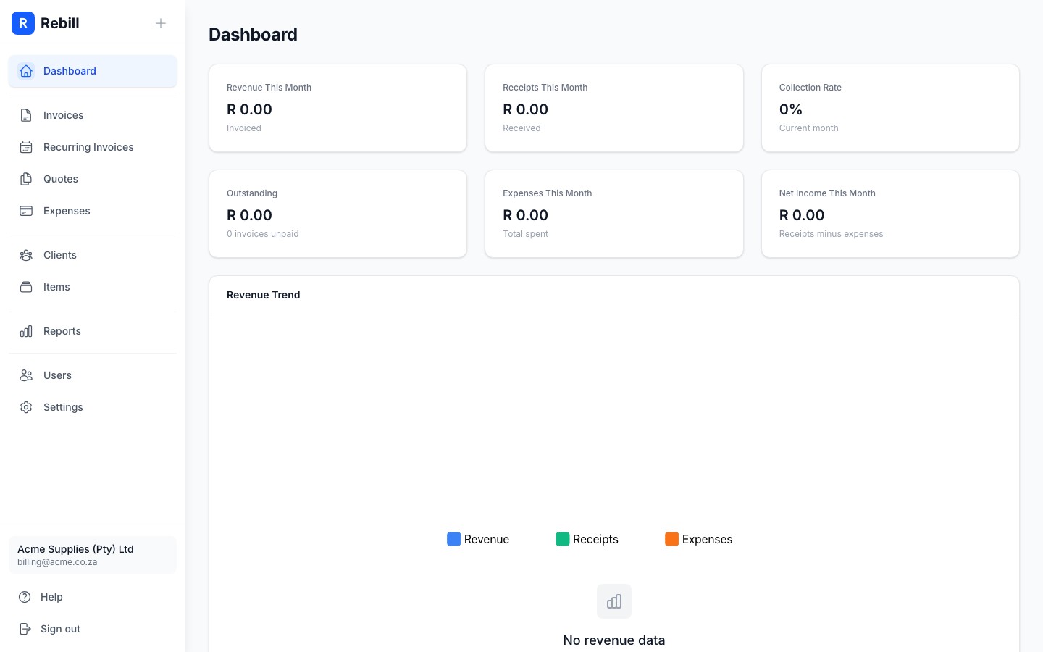Open Reports via the bar chart icon
This screenshot has width=1043, height=652.
tap(26, 331)
